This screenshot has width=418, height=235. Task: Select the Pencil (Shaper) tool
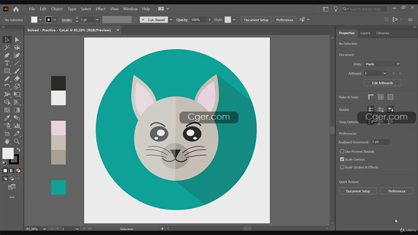coord(7,79)
